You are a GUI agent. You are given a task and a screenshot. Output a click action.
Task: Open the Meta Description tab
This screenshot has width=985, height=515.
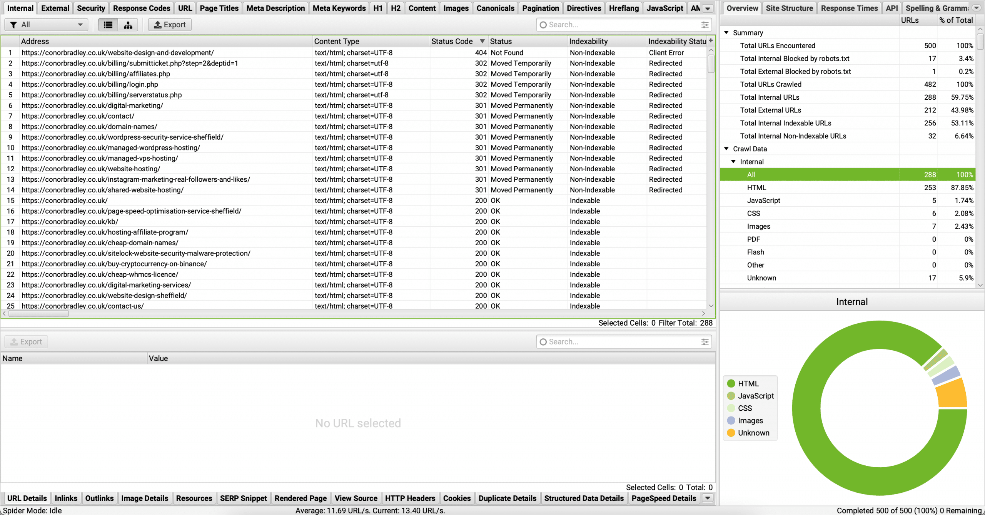tap(275, 8)
